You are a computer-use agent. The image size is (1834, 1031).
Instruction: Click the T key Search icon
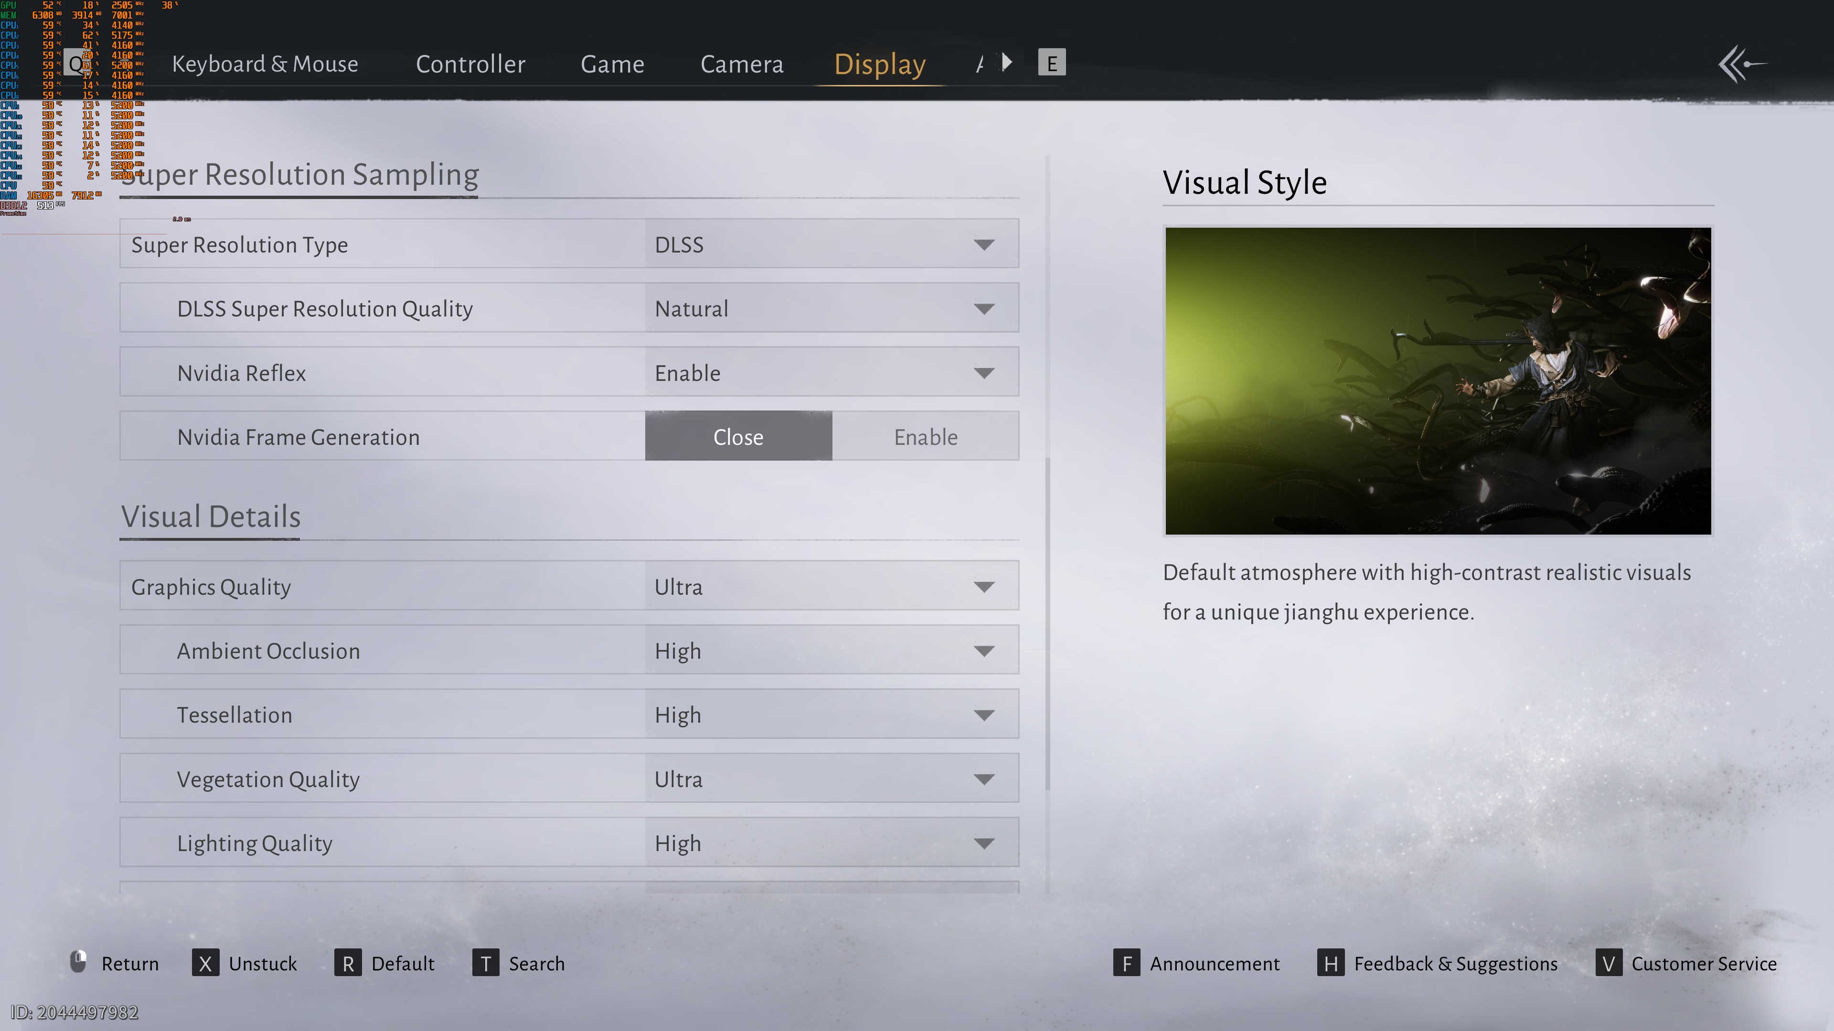(x=486, y=963)
